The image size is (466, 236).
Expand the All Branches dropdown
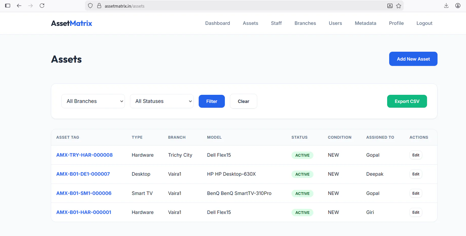93,101
